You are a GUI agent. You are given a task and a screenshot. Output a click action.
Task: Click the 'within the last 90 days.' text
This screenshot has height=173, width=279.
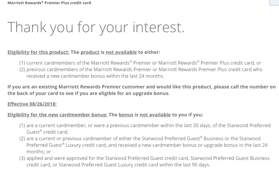[x=185, y=165]
